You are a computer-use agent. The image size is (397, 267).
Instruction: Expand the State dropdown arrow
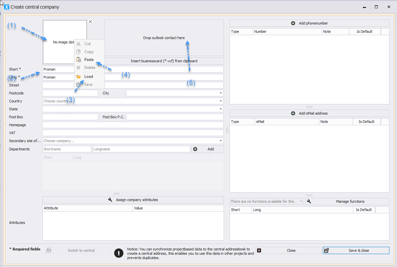pyautogui.click(x=221, y=109)
